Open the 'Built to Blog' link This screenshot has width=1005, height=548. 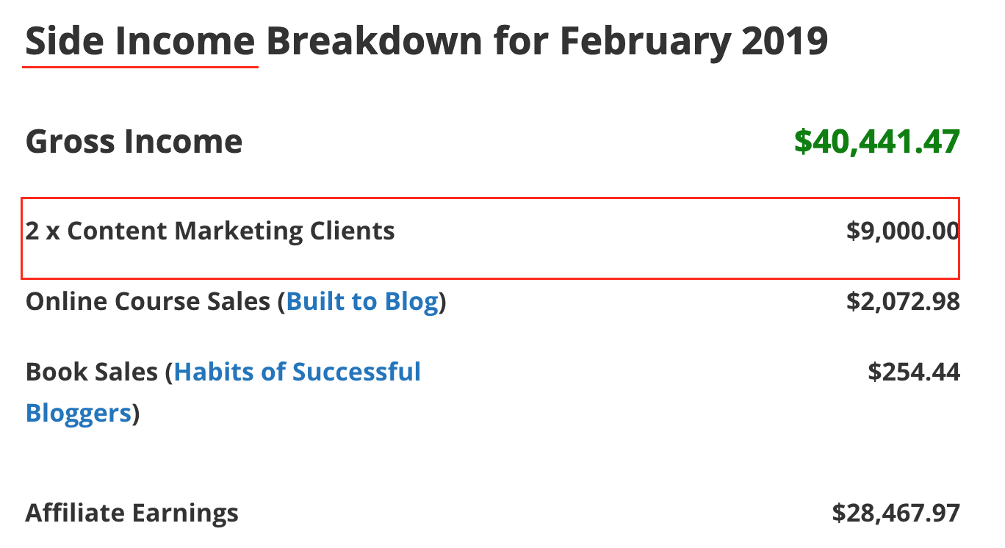[x=362, y=302]
